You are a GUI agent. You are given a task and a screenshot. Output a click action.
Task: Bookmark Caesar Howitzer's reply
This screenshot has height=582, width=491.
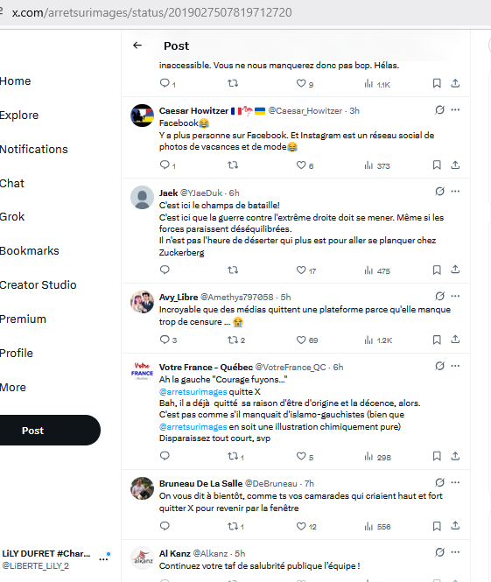click(437, 165)
